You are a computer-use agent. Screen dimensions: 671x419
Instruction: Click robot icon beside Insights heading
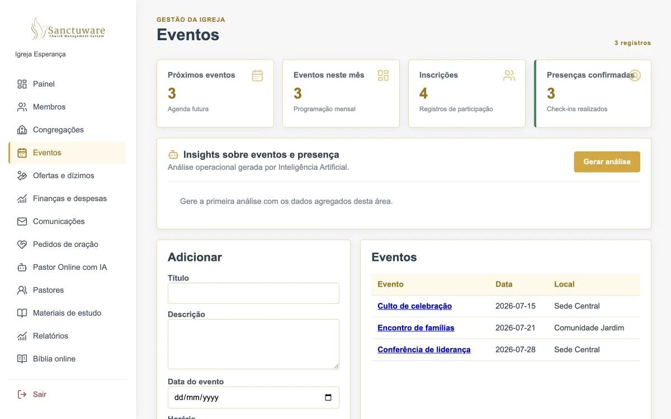(x=173, y=155)
